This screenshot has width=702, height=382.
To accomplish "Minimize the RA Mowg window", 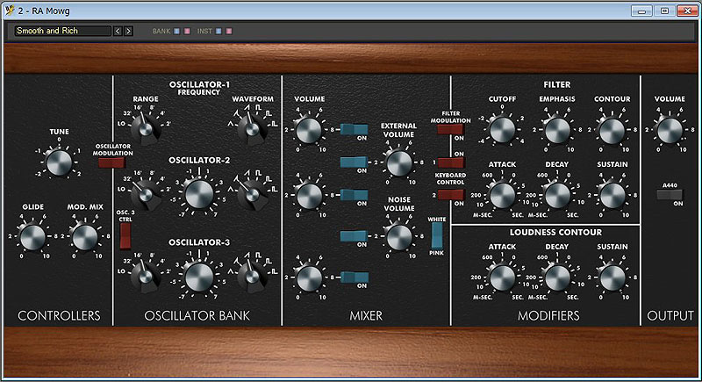I will [641, 11].
